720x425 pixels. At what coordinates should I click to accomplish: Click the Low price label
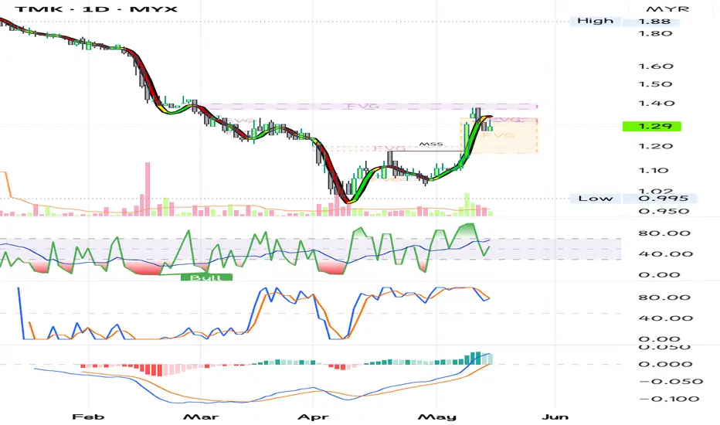pyautogui.click(x=595, y=199)
